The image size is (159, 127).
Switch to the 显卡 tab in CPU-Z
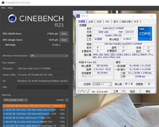click(116, 22)
